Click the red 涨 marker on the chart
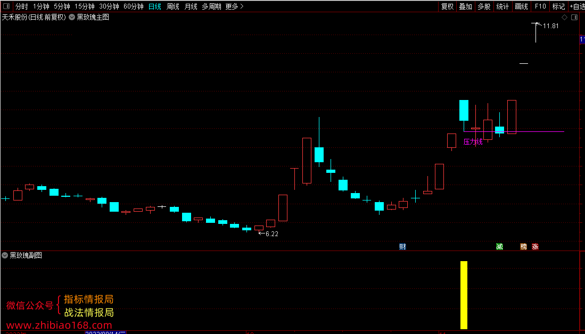The height and width of the screenshot is (334, 585). click(535, 246)
